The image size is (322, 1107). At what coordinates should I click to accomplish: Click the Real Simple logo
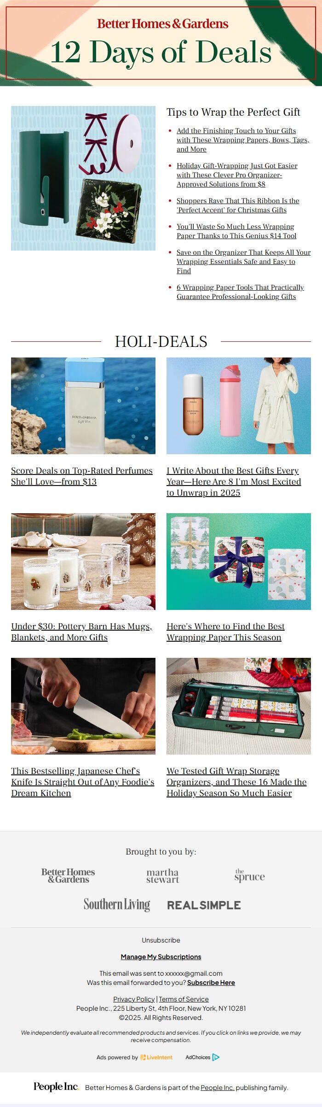point(204,905)
